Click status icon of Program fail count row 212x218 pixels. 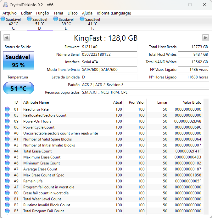[x=7, y=187]
